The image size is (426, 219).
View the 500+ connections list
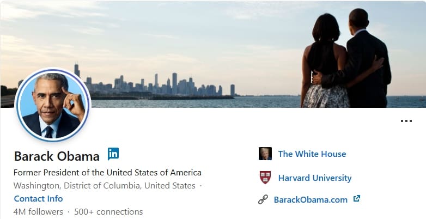point(108,212)
